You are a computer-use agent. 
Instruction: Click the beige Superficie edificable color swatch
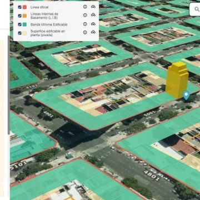(24, 33)
